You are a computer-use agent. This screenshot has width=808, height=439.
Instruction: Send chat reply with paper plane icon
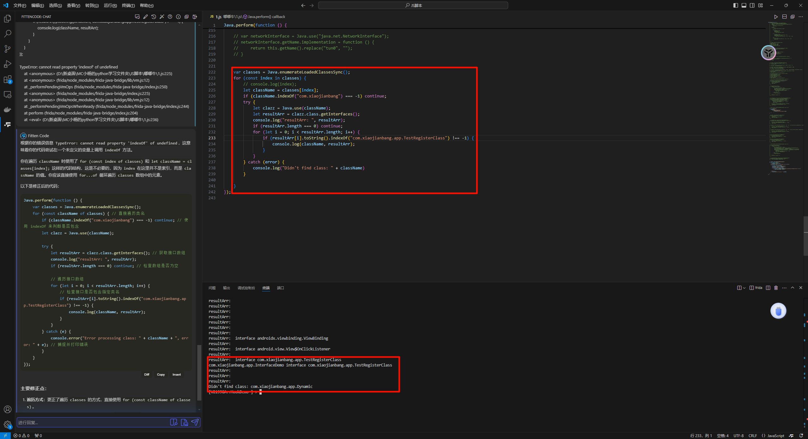click(x=195, y=422)
